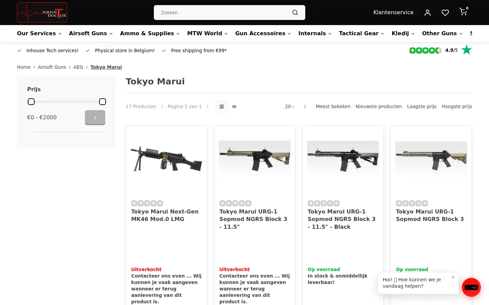
Task: Switch to grid view layout
Action: coord(222,106)
